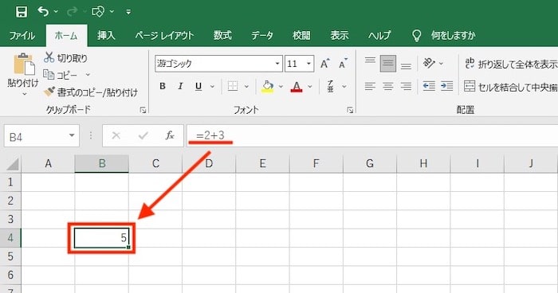
Task: Align text right icon
Action: coord(406,86)
